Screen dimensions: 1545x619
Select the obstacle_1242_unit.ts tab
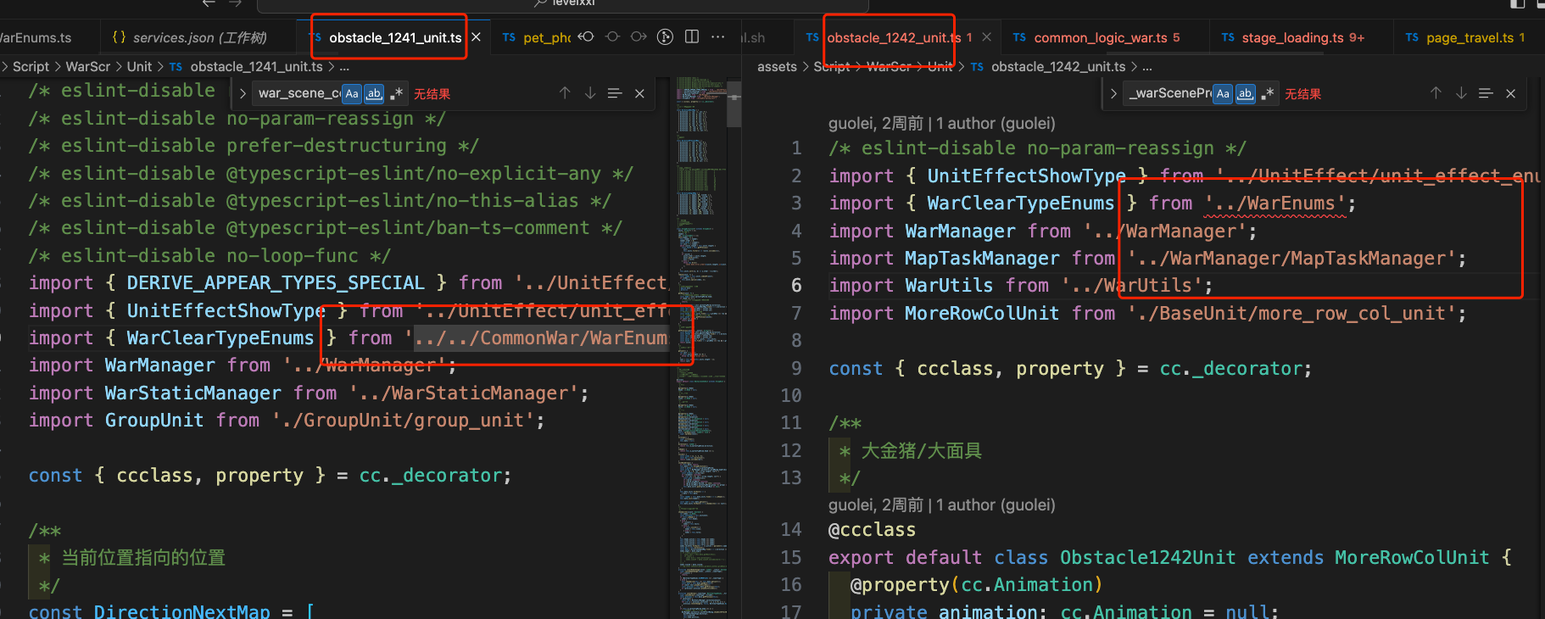pos(894,37)
